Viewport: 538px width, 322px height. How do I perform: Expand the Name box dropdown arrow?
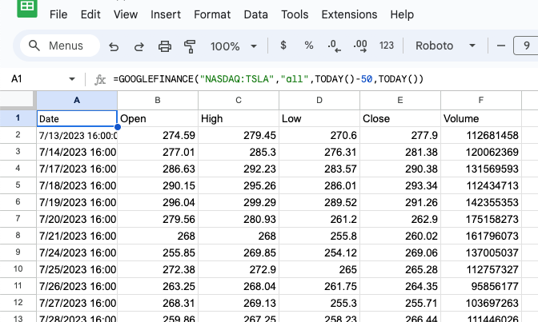(72, 79)
